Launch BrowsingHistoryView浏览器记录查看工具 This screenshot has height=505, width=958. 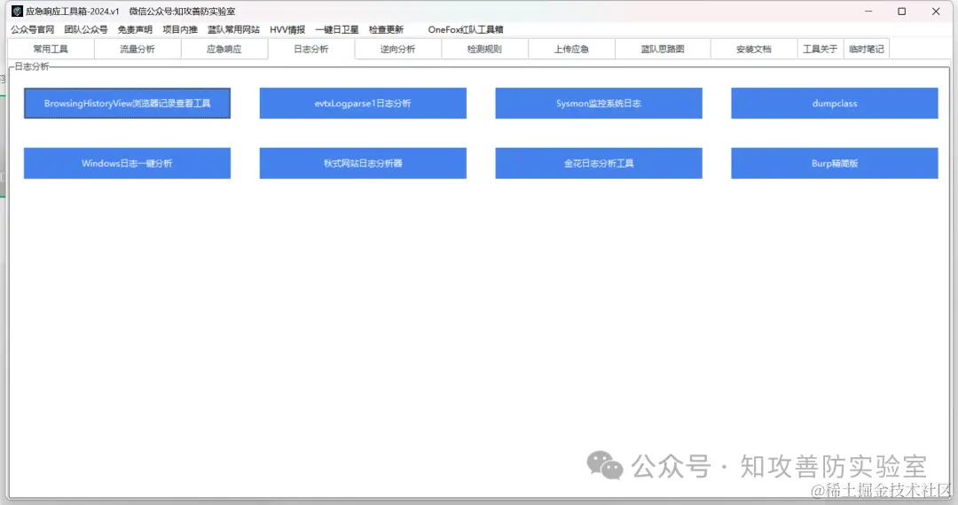[127, 103]
